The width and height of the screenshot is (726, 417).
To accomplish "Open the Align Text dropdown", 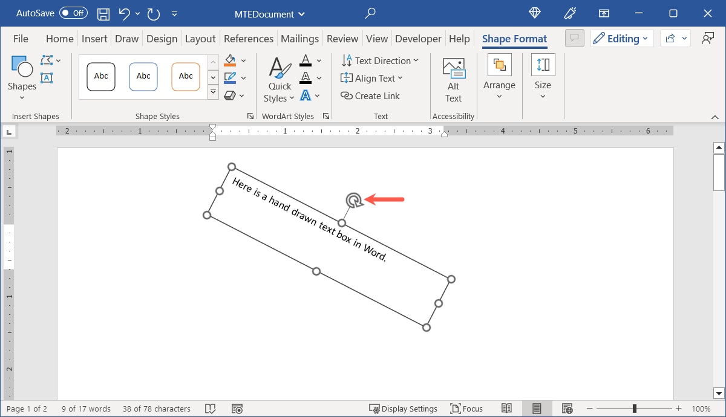I will coord(372,78).
